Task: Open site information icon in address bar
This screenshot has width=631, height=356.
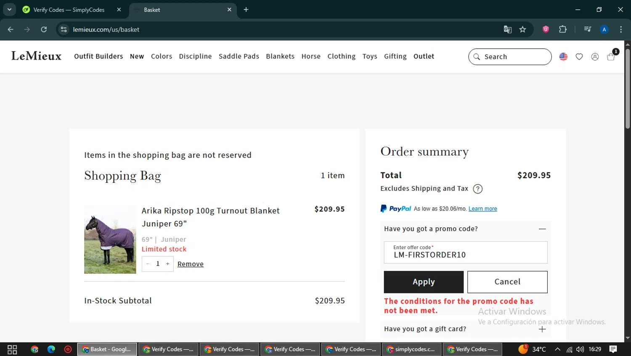Action: (64, 29)
